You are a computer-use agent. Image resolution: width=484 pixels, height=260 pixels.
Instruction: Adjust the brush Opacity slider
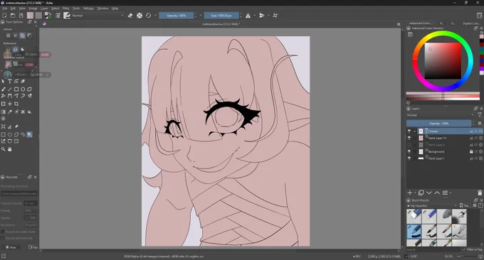coord(177,16)
